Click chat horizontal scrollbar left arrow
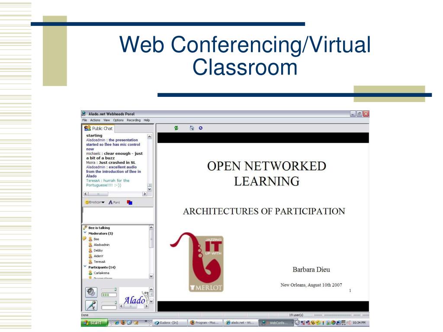 86,194
